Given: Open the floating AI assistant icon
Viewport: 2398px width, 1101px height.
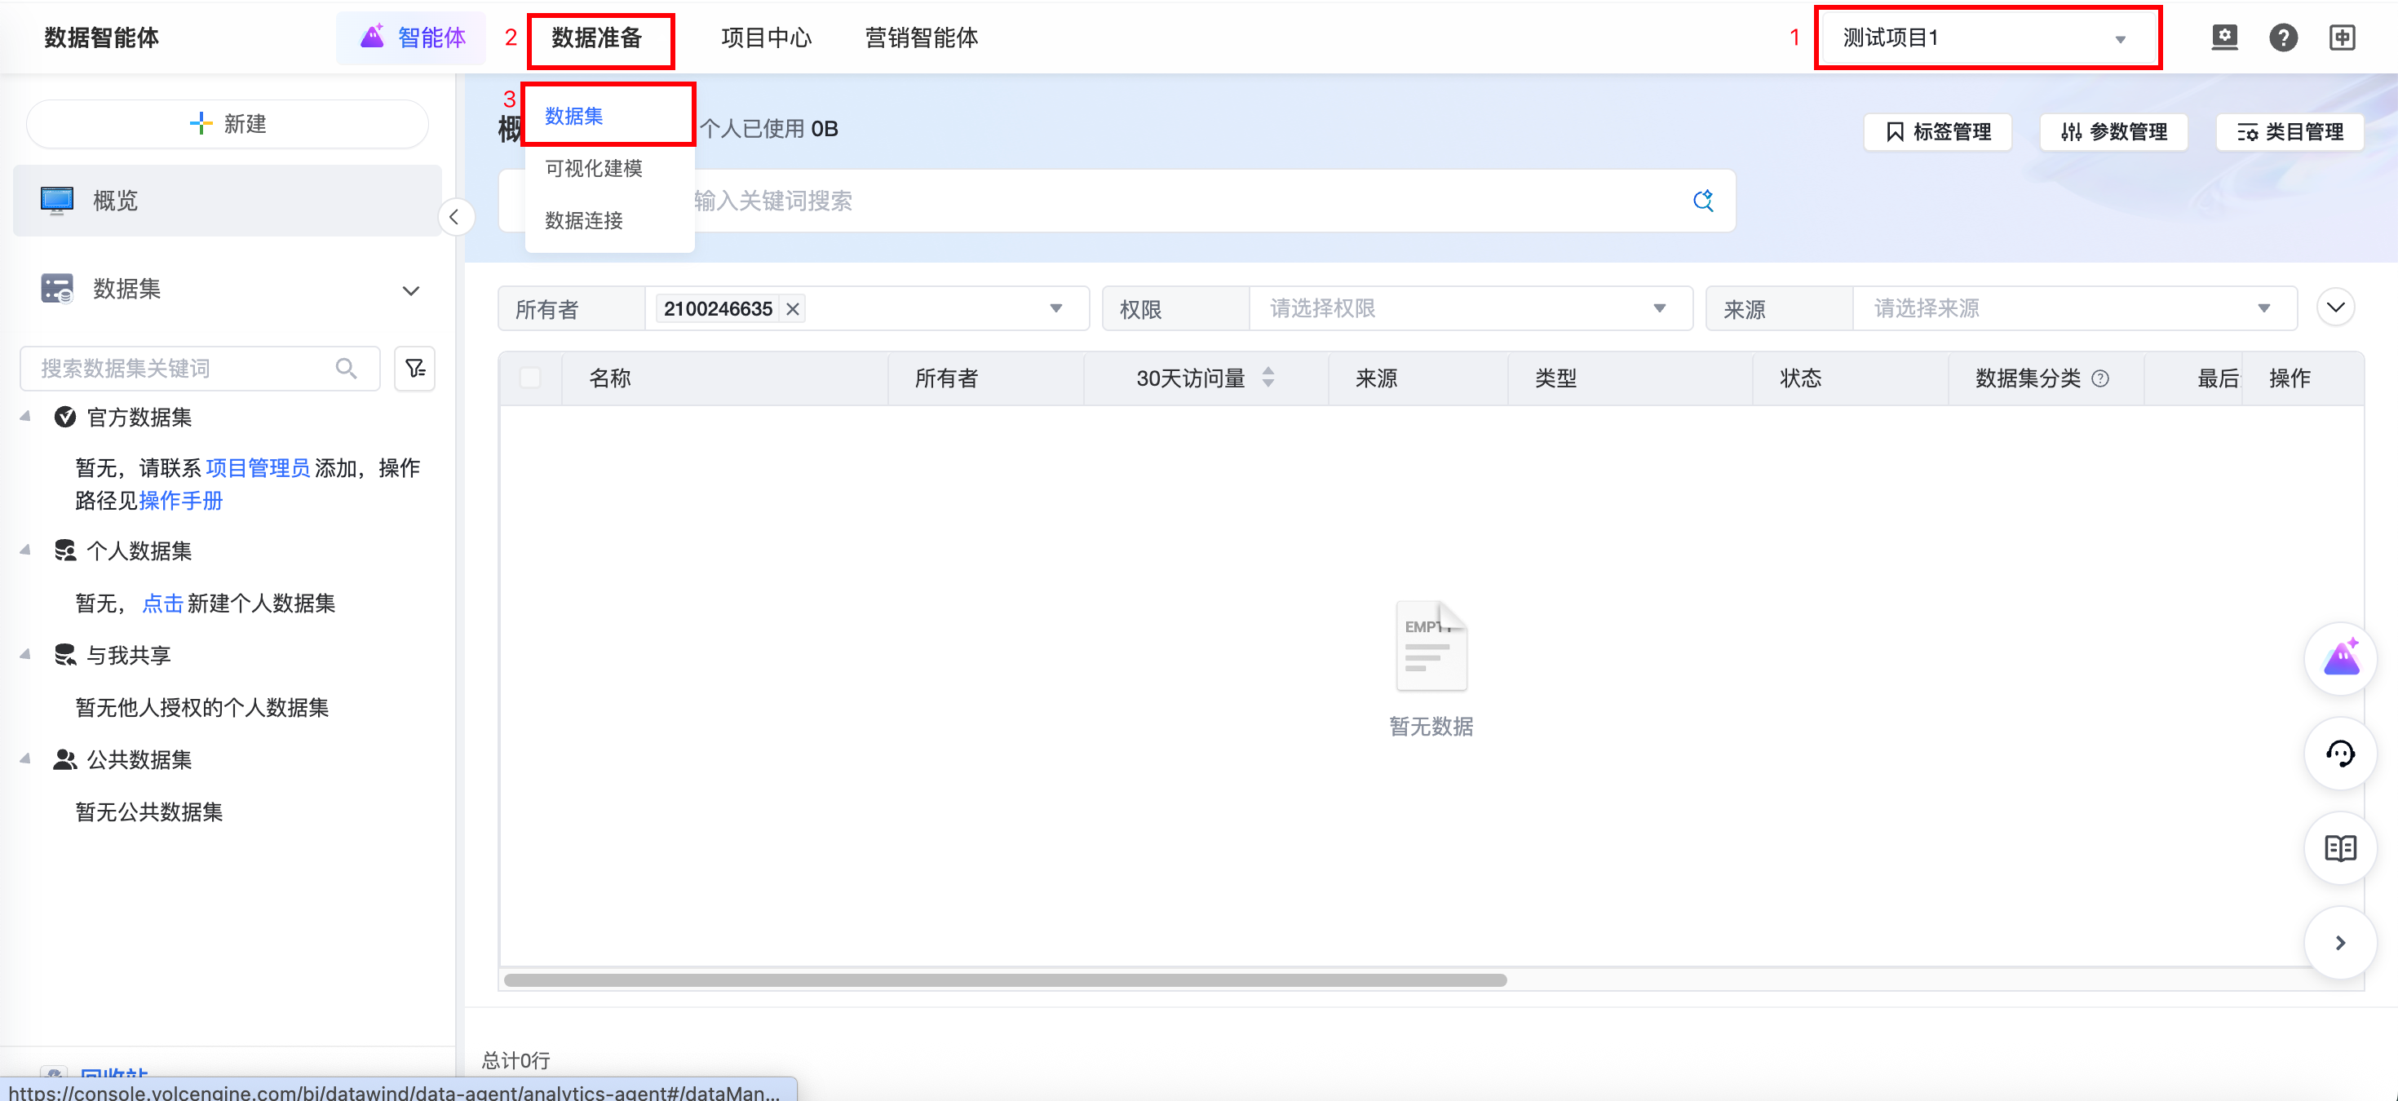Looking at the screenshot, I should click(2340, 658).
